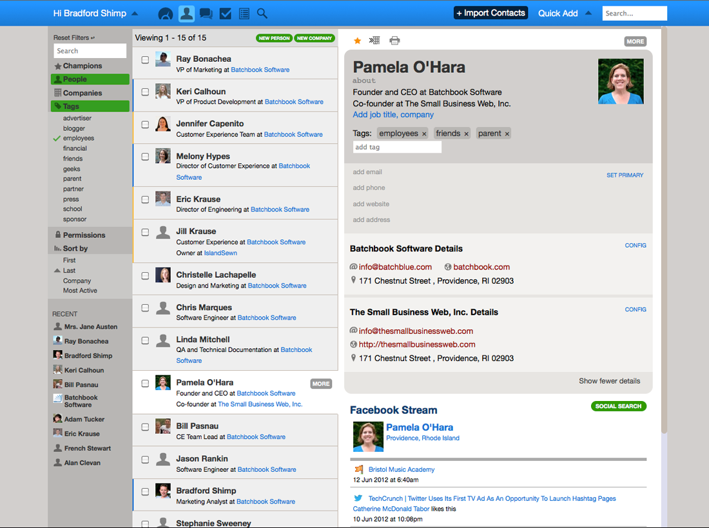Click the map pin beside Batchbook Software address
The height and width of the screenshot is (528, 709).
click(354, 280)
